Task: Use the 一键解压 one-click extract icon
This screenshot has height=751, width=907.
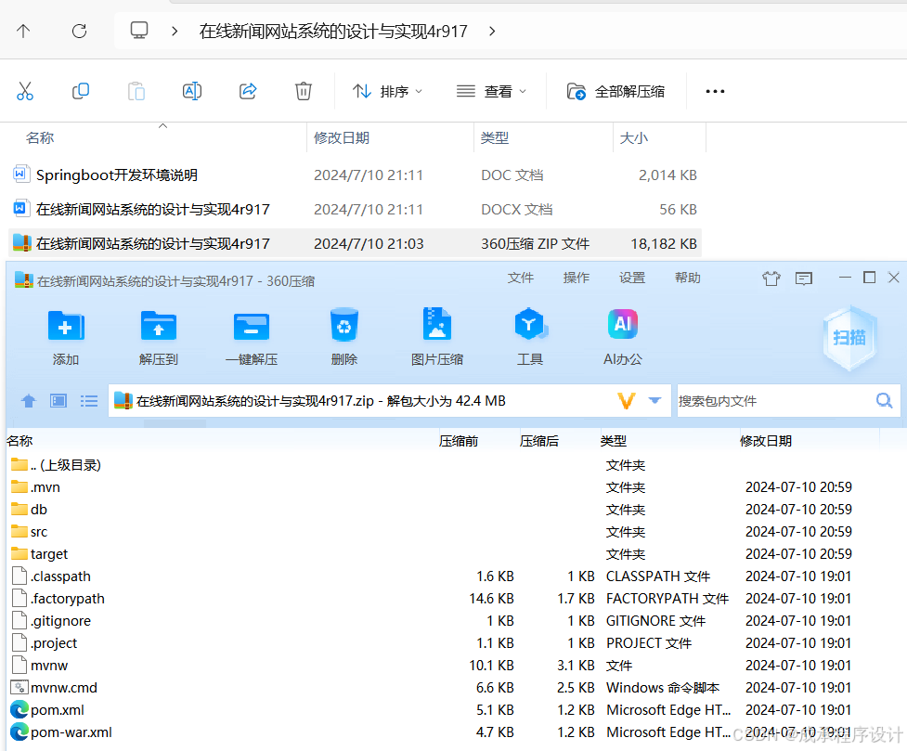Action: point(251,334)
